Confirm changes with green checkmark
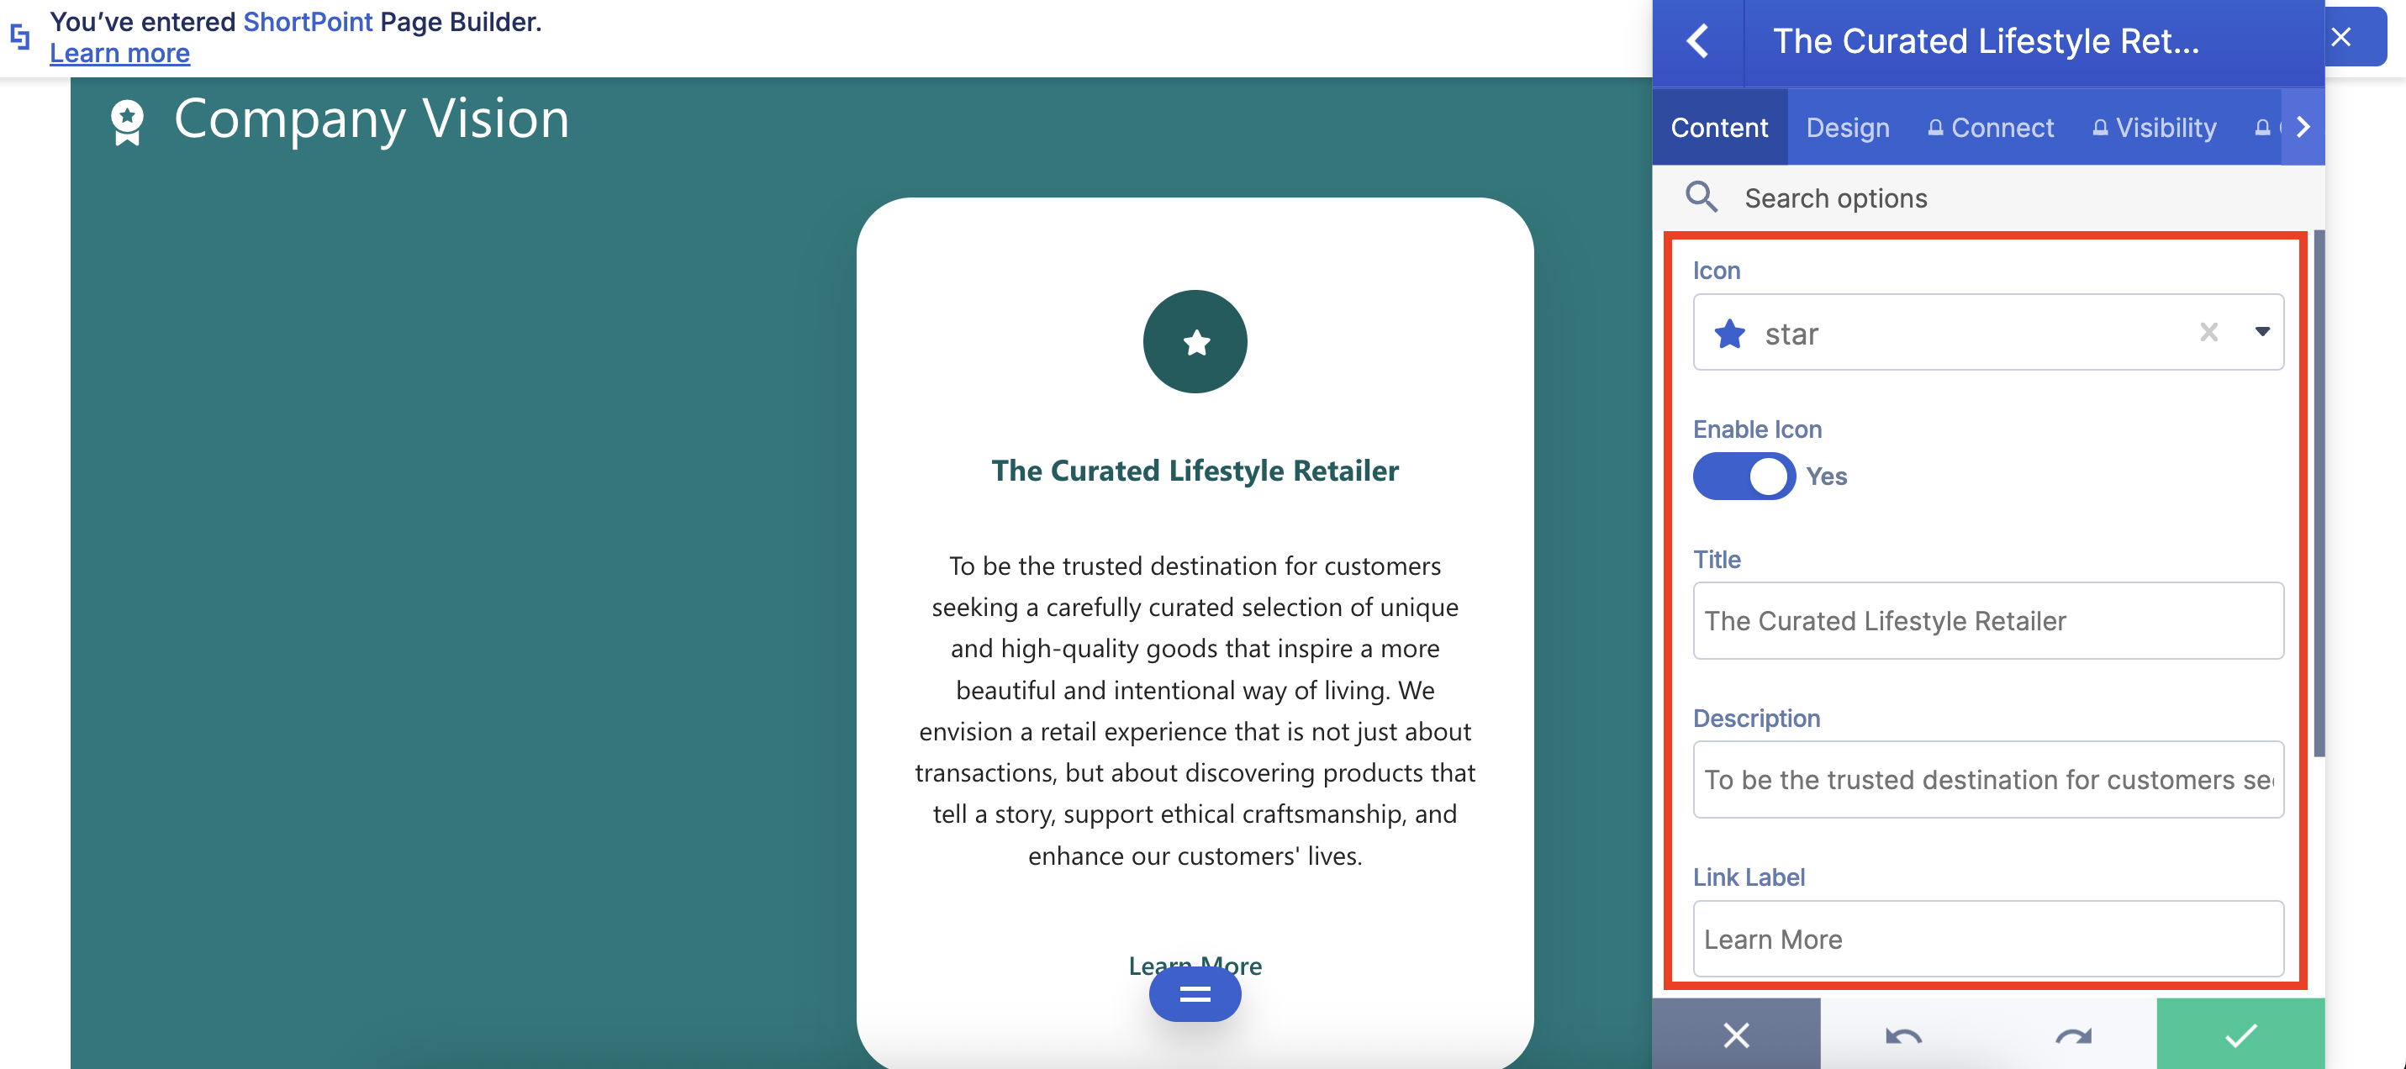The width and height of the screenshot is (2406, 1069). click(2240, 1035)
